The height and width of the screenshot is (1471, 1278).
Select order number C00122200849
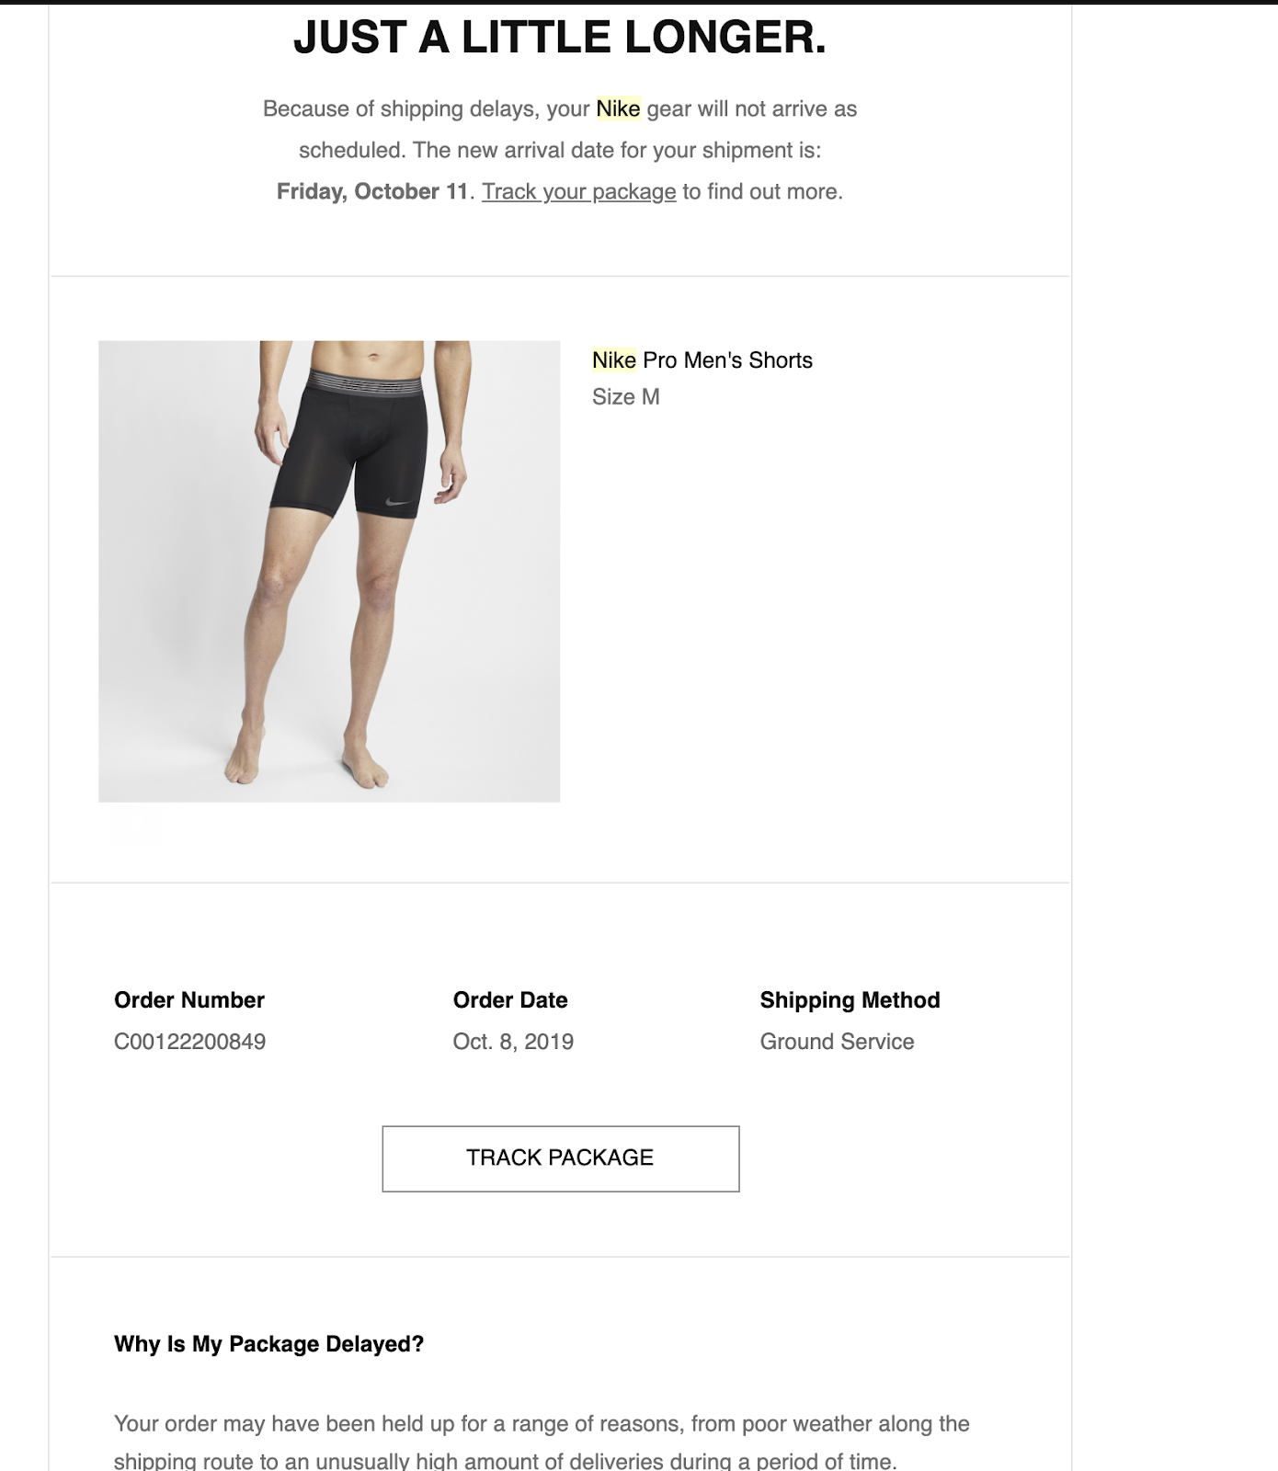tap(190, 1042)
